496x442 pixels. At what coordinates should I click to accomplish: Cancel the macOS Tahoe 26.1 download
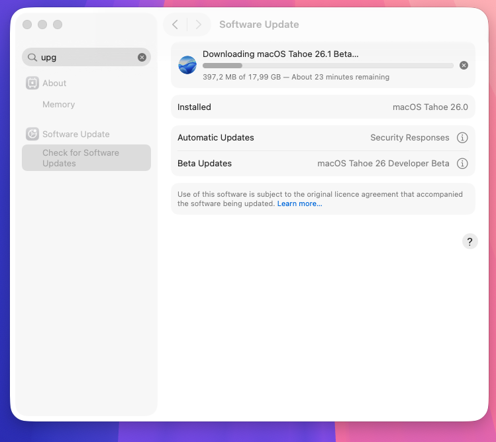pos(464,65)
